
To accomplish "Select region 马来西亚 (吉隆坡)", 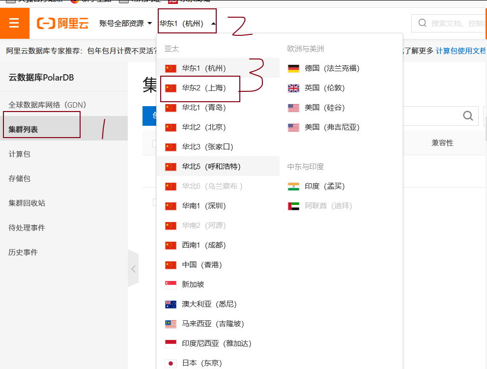I will coord(218,324).
